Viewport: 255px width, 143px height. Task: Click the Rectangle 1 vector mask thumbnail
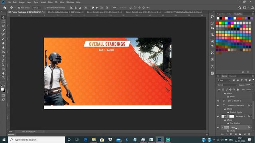[232, 116]
